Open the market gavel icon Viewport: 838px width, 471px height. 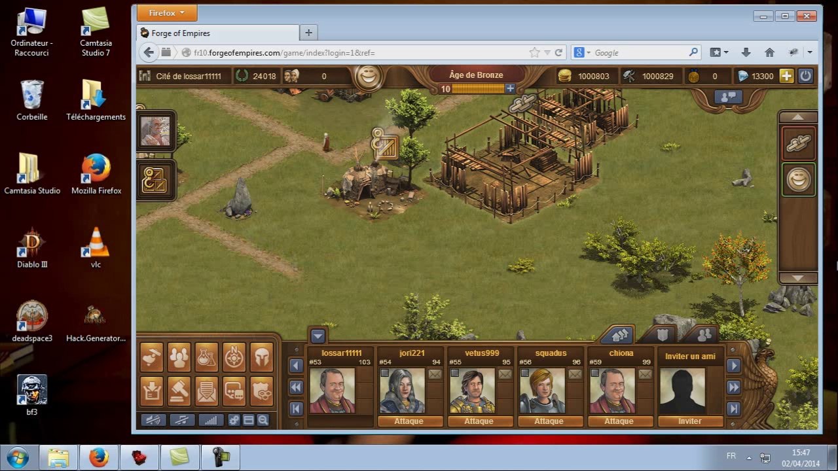pos(179,391)
